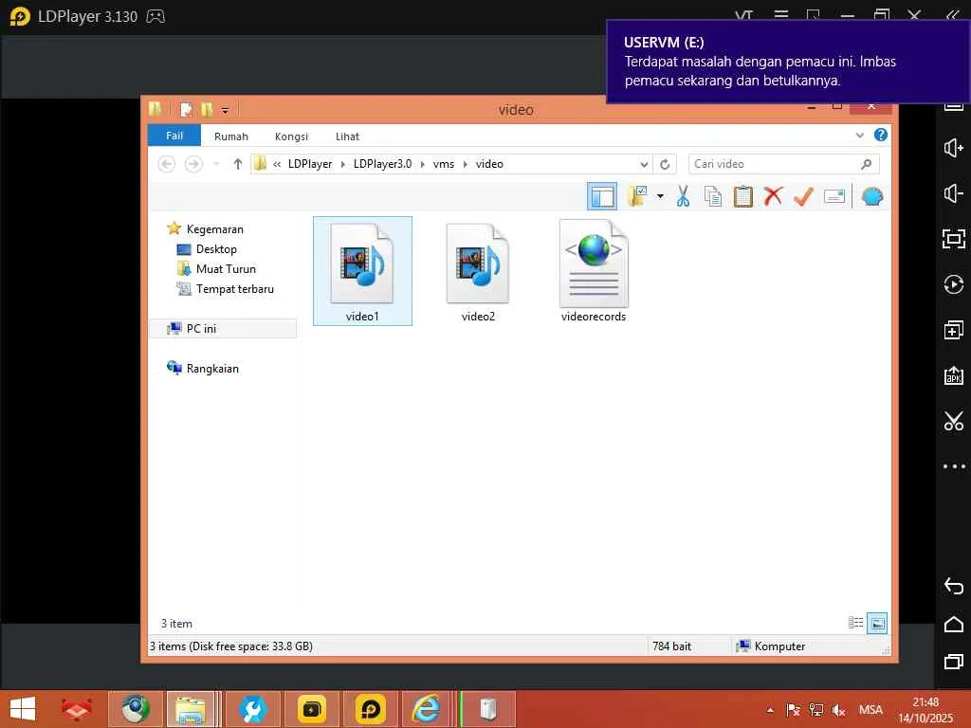Select the video2 file
Screen dimensions: 971x728
[x=478, y=271]
